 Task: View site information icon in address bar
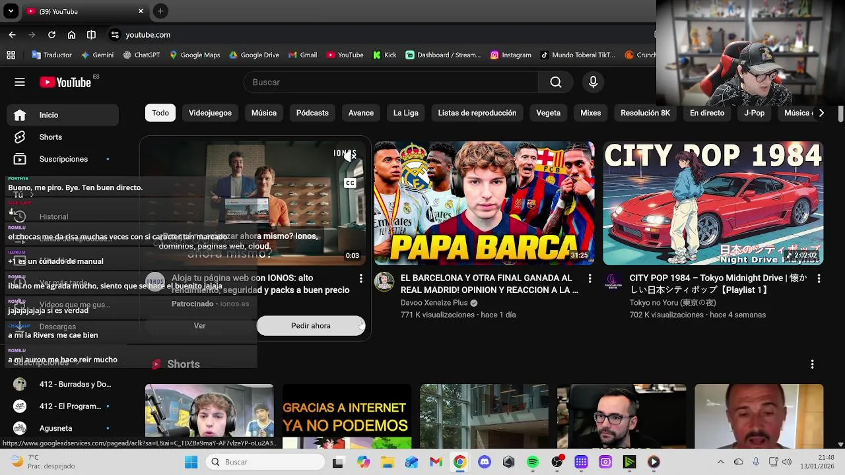point(115,34)
